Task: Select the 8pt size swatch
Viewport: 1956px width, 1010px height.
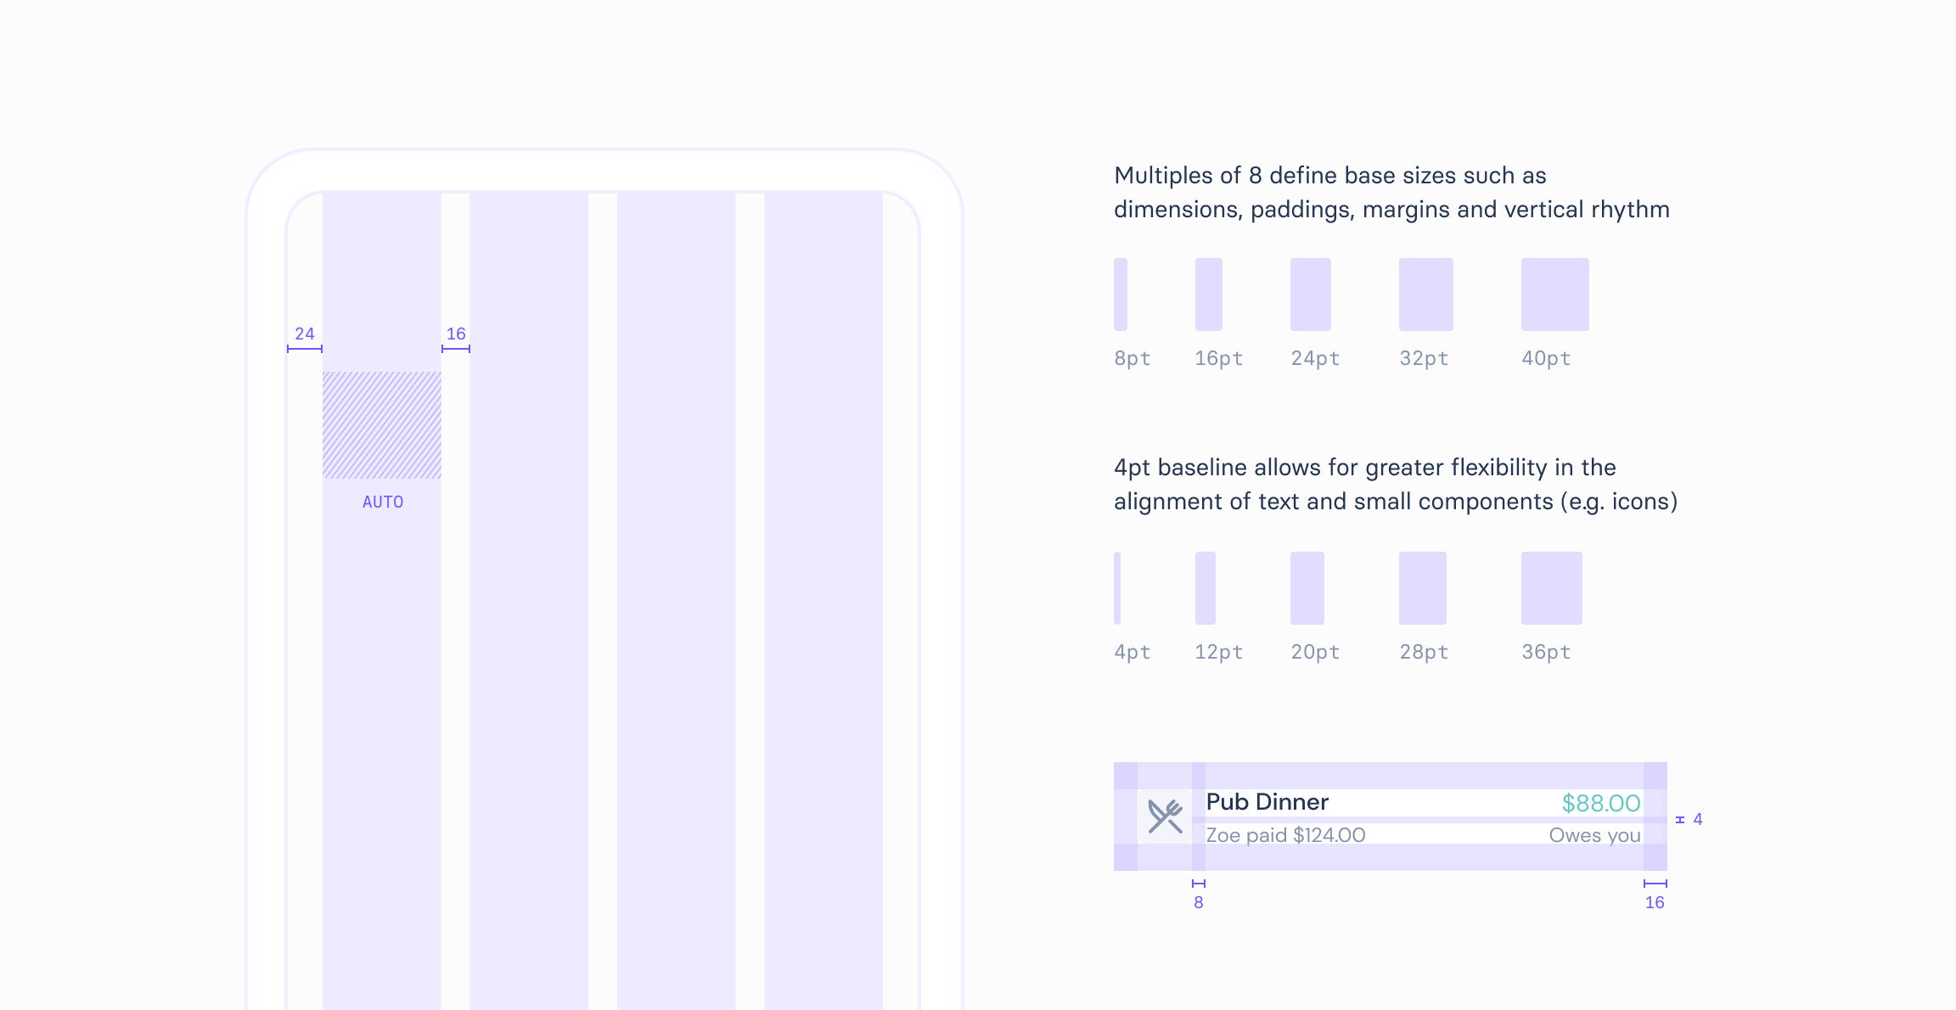Action: (1121, 295)
